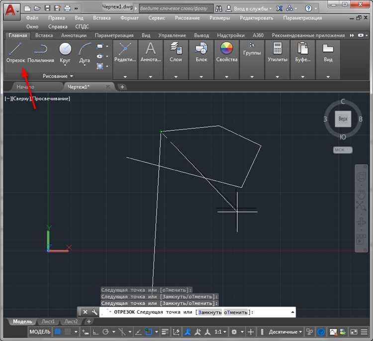Open the Формат menu

(129, 18)
